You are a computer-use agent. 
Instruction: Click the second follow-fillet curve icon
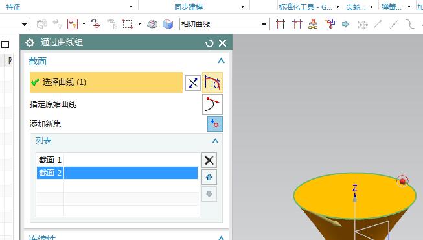coord(297,24)
